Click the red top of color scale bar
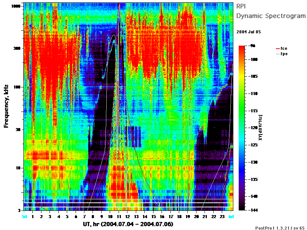The height and width of the screenshot is (230, 307). pos(242,47)
